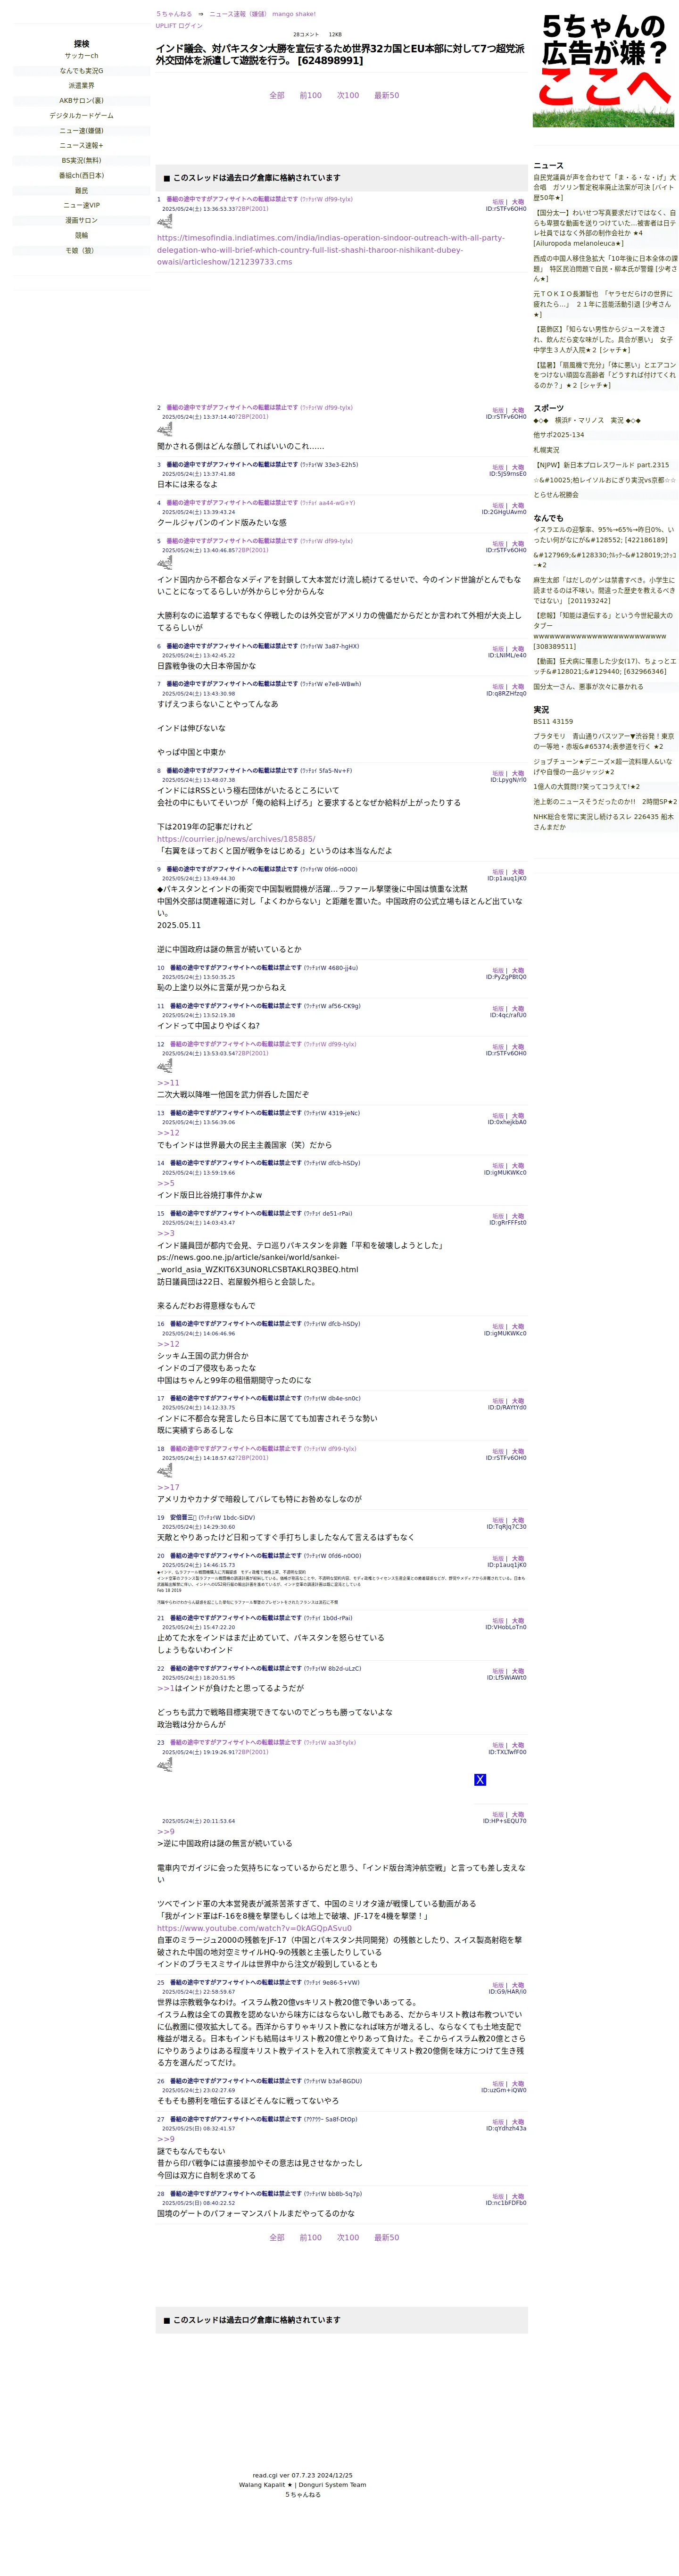
Task: Open サッカーch in the left sidebar
Action: pyautogui.click(x=82, y=56)
